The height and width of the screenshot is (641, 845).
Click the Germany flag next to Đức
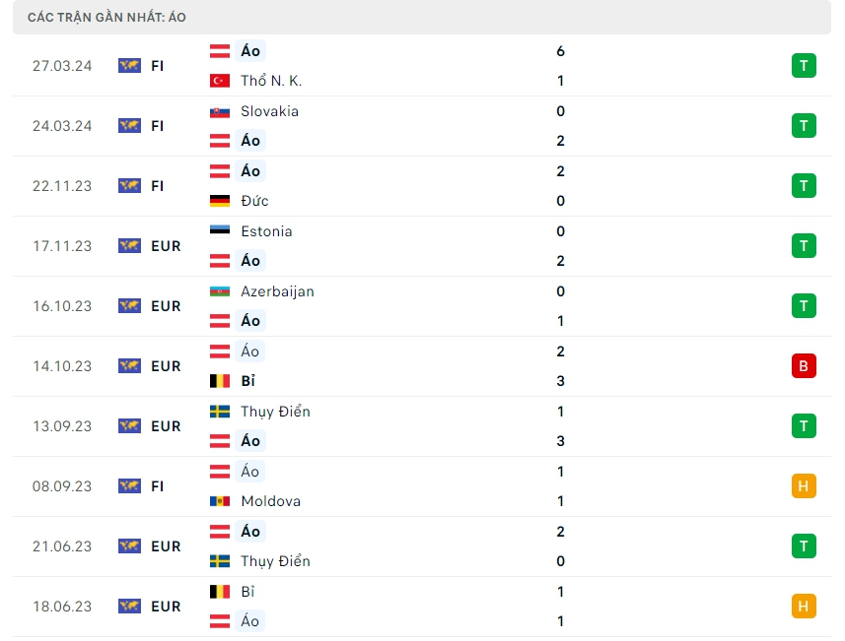point(220,201)
